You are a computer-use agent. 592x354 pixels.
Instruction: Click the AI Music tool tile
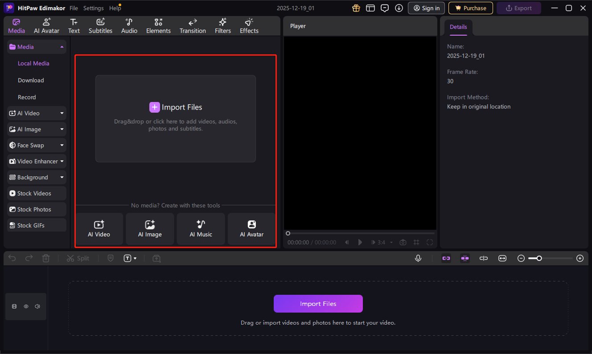pos(201,229)
